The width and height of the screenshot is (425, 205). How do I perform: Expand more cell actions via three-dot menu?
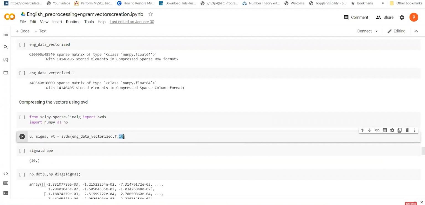[414, 130]
